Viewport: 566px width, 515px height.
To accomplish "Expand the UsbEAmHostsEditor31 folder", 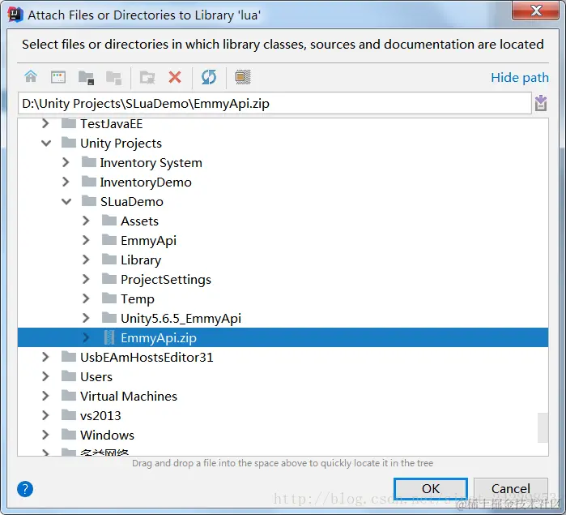I will tap(45, 357).
